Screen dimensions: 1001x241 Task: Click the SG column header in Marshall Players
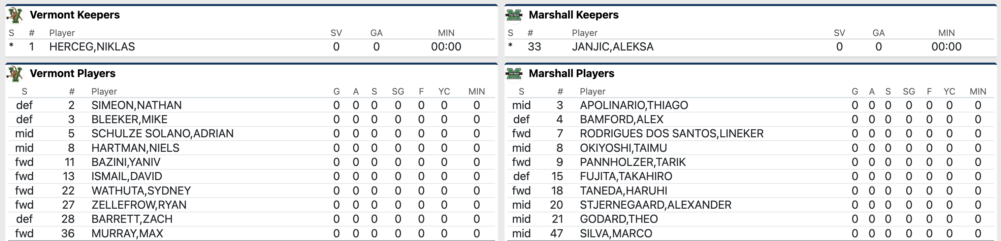coord(908,92)
